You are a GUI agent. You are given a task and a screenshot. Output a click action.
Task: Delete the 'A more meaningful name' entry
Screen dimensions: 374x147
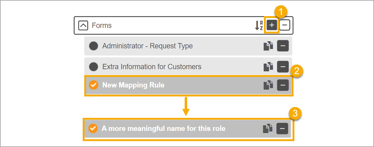282,128
